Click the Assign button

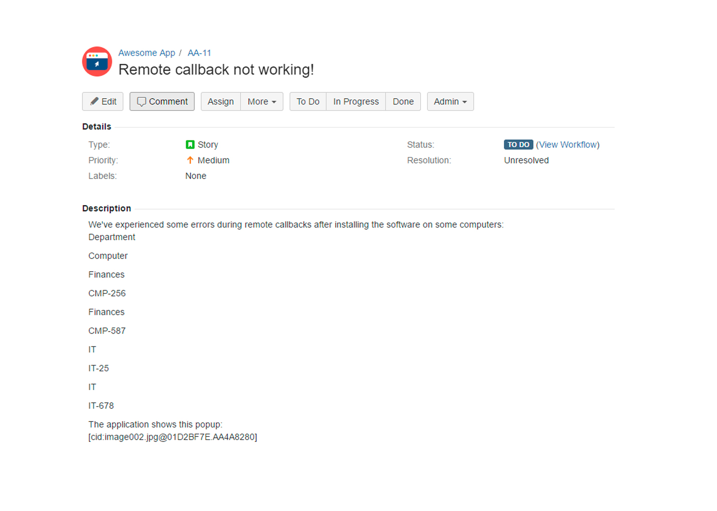tap(221, 101)
